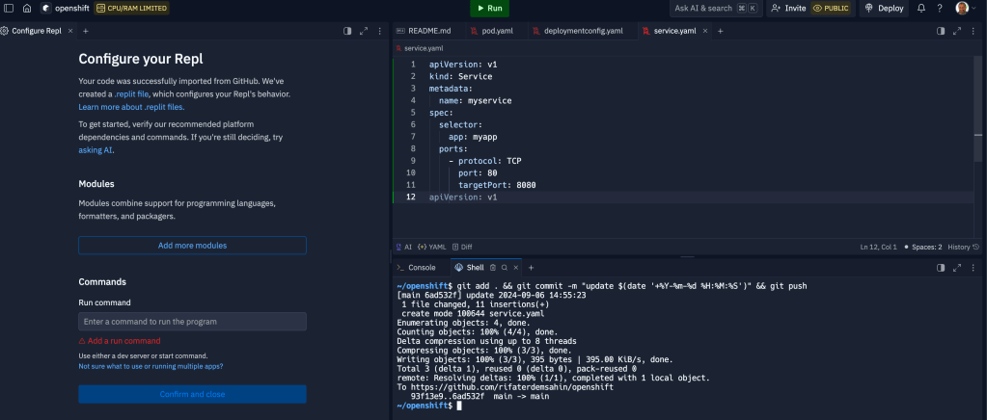Maximize the Shell pane
Screen dimensions: 987x420
coord(957,268)
